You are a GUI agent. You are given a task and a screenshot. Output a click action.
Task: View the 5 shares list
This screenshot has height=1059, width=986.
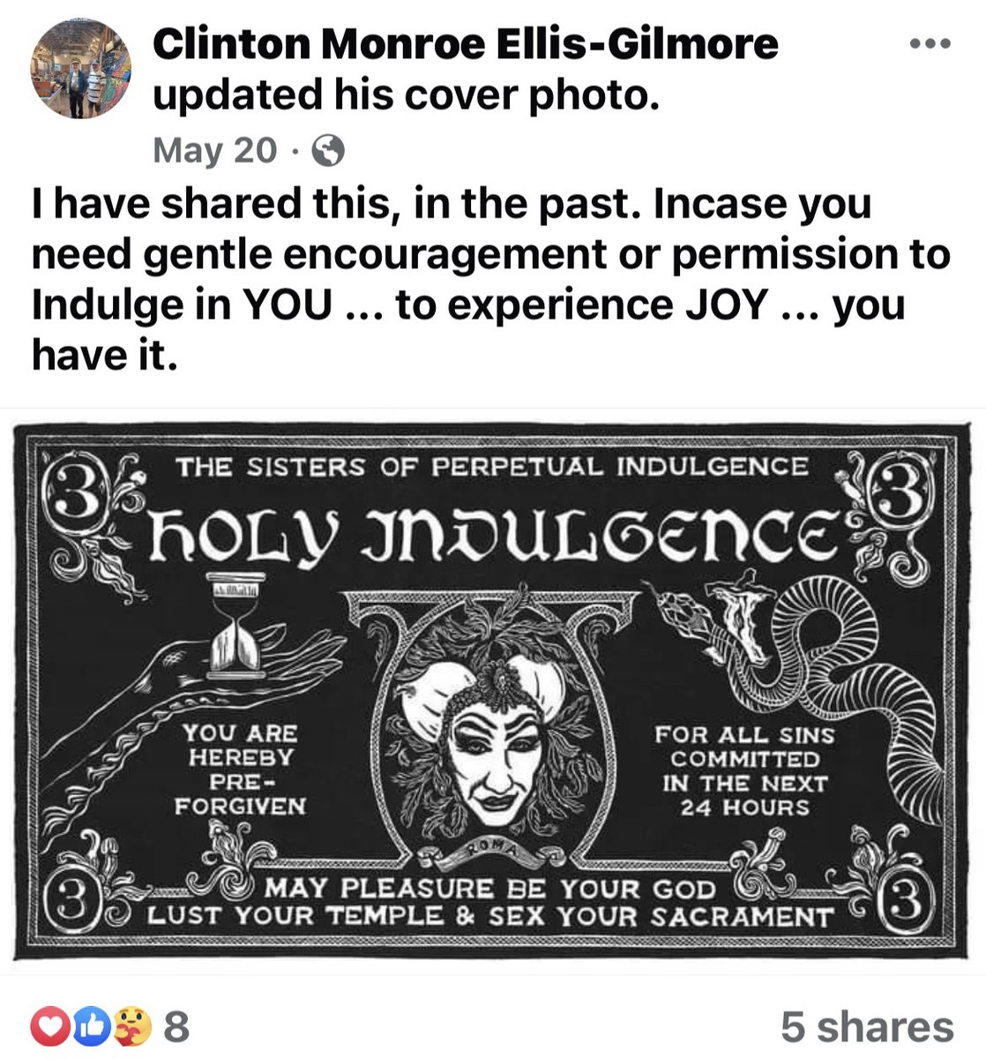click(x=867, y=1026)
